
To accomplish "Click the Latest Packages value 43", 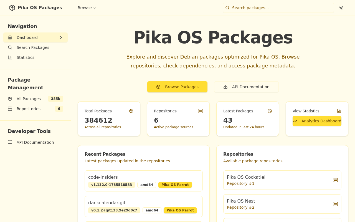I will pos(228,120).
